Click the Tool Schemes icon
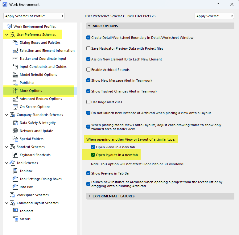The height and width of the screenshot is (235, 239). click(12, 163)
